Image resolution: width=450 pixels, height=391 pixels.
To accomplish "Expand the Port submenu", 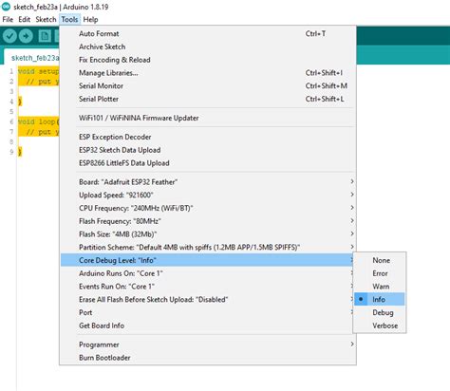I will 208,312.
